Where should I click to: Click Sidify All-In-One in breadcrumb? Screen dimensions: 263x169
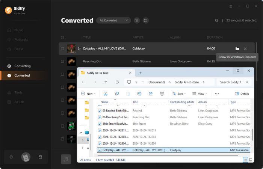pos(187,82)
